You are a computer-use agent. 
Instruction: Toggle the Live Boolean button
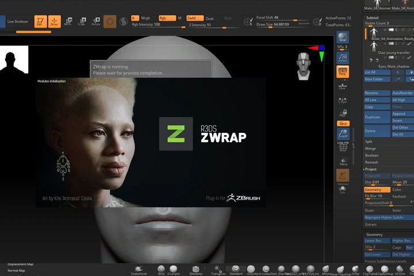[17, 21]
